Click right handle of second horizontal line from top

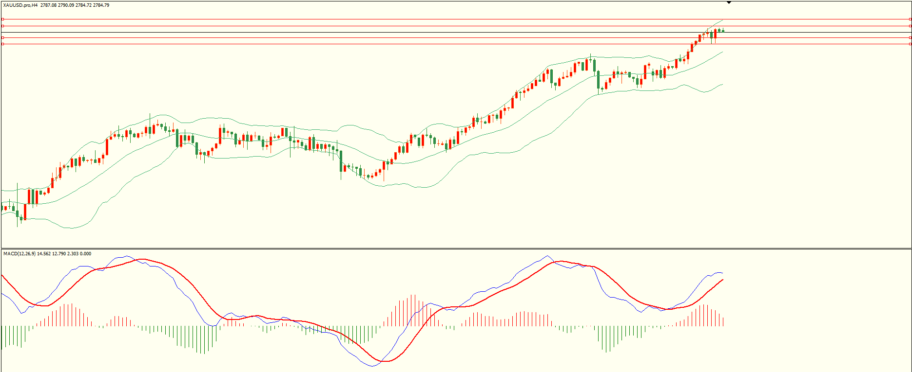click(910, 26)
